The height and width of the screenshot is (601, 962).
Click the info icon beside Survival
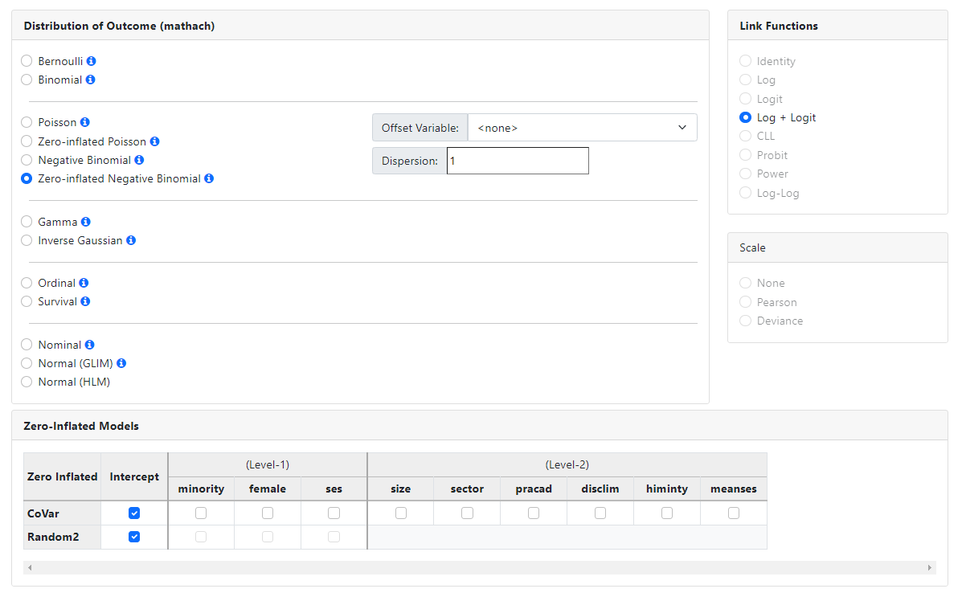point(85,301)
